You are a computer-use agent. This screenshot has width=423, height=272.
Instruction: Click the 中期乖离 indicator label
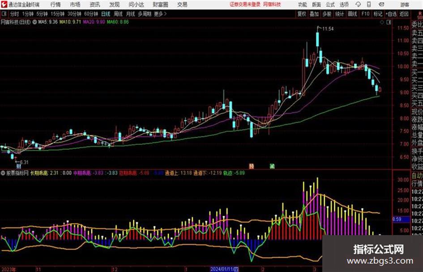pyautogui.click(x=82, y=173)
